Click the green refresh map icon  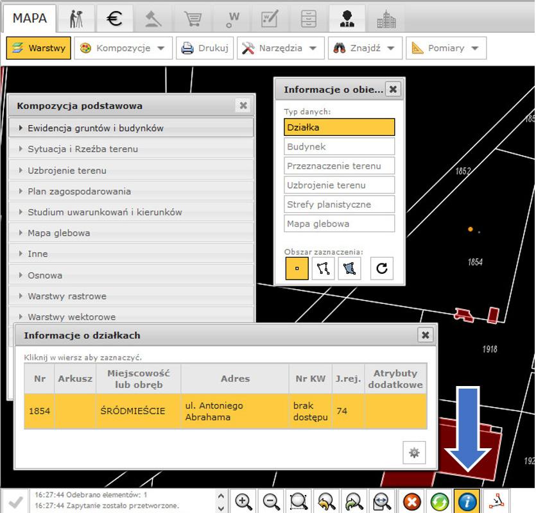[440, 501]
